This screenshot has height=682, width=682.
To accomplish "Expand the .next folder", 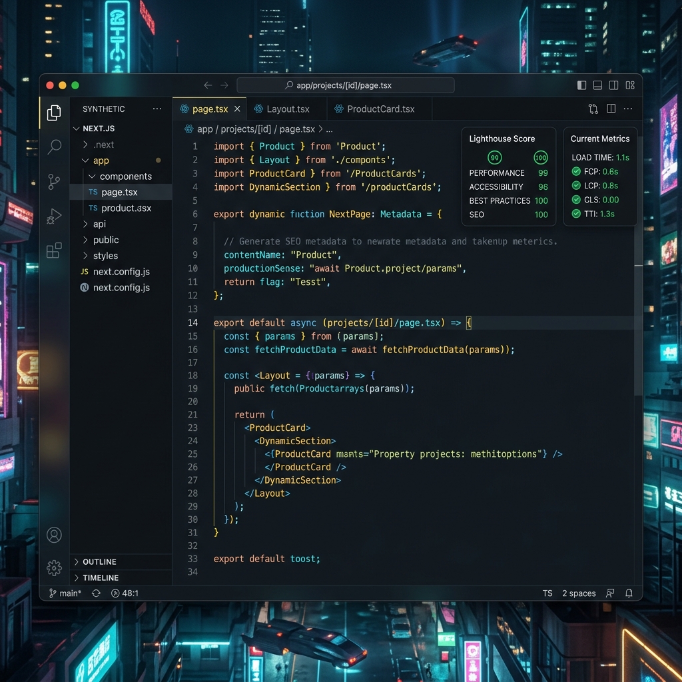I will tap(85, 145).
